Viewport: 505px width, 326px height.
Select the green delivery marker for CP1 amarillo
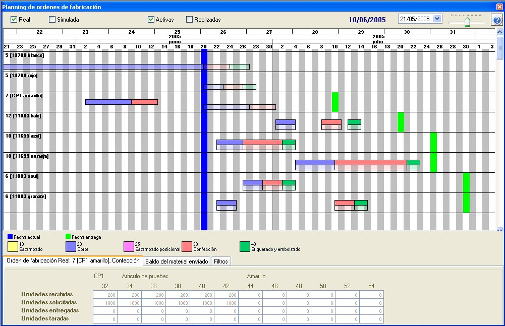click(335, 102)
